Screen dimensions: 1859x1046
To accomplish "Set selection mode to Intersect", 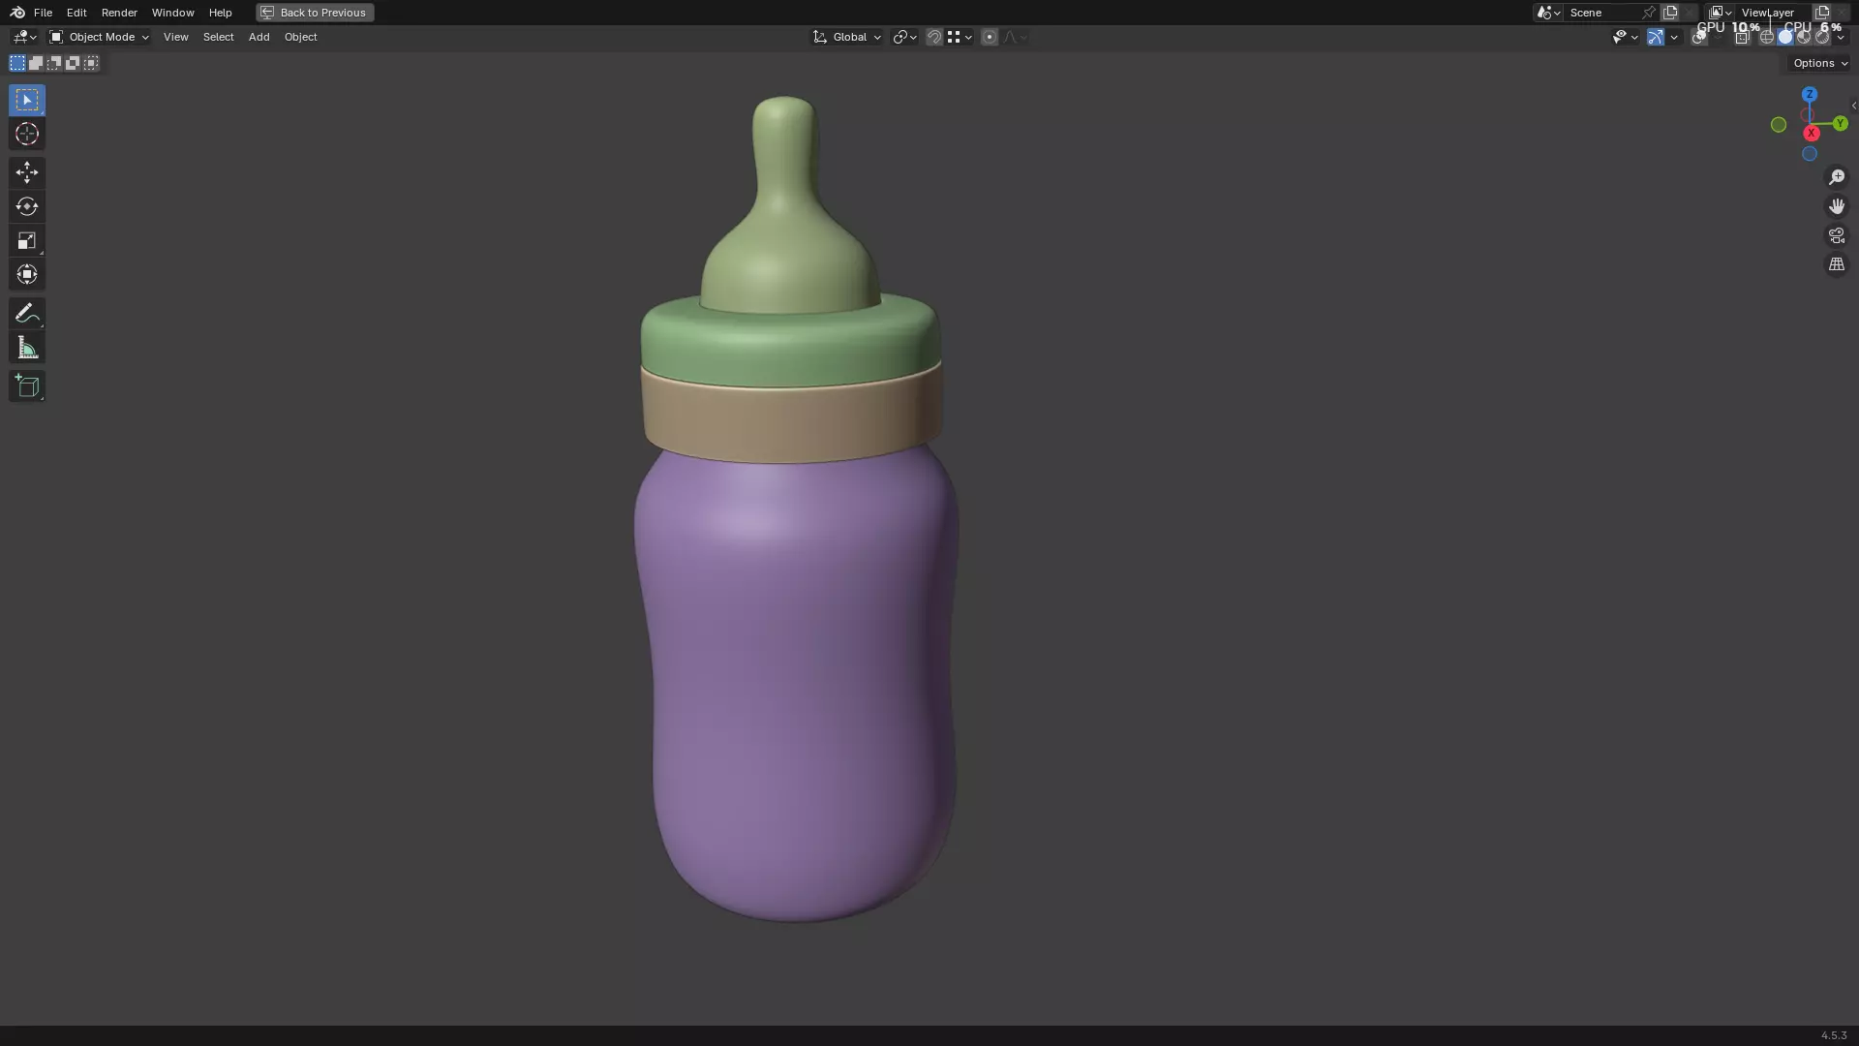I will [x=91, y=63].
